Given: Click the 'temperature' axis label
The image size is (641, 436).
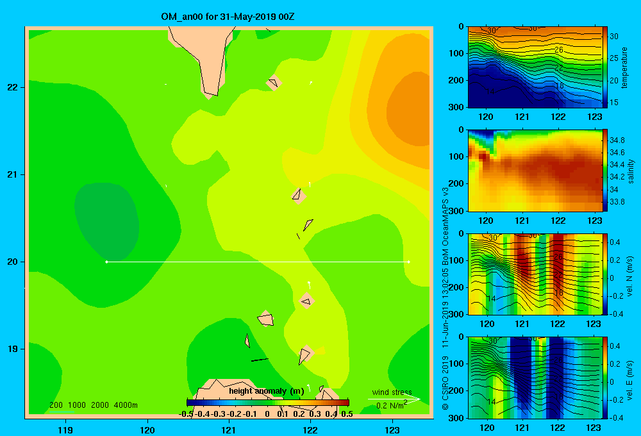Looking at the screenshot, I should (x=624, y=67).
